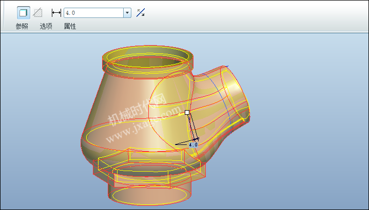Toggle the solid fill thicken icon
This screenshot has width=369, height=210.
click(x=24, y=13)
